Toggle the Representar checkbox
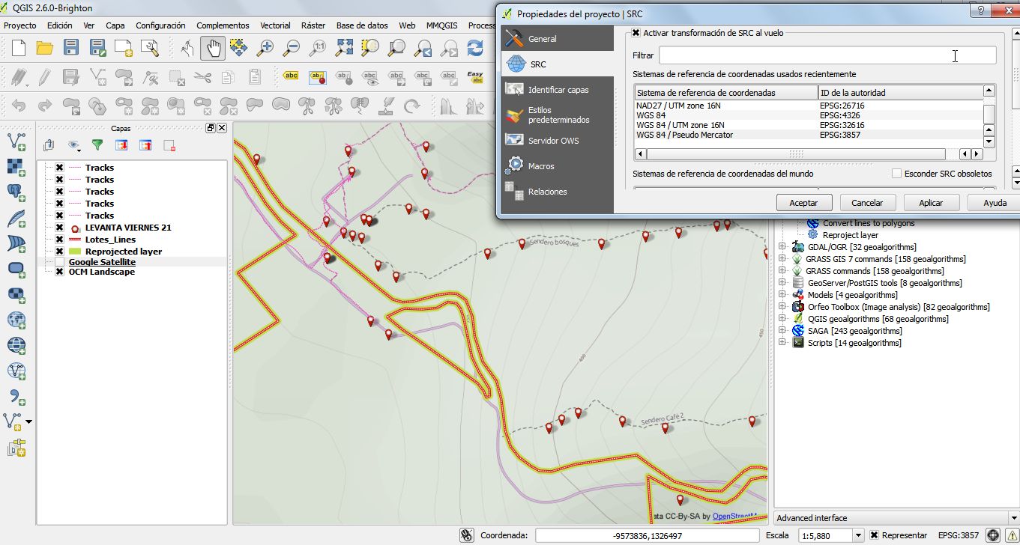The image size is (1020, 545). (875, 535)
